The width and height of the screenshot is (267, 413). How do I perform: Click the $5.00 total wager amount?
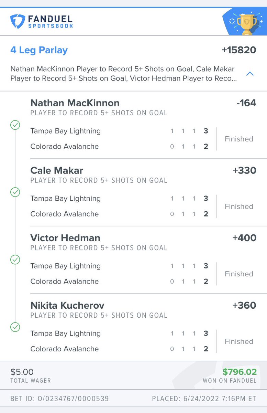tap(22, 372)
